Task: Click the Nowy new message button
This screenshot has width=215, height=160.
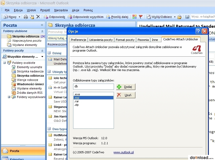Action: [10, 17]
